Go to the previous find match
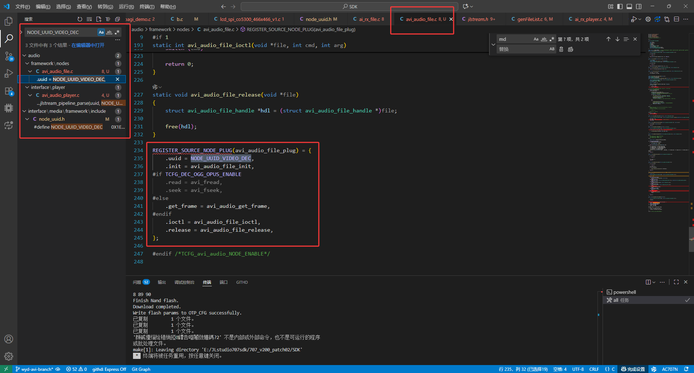The width and height of the screenshot is (694, 373). coord(608,39)
